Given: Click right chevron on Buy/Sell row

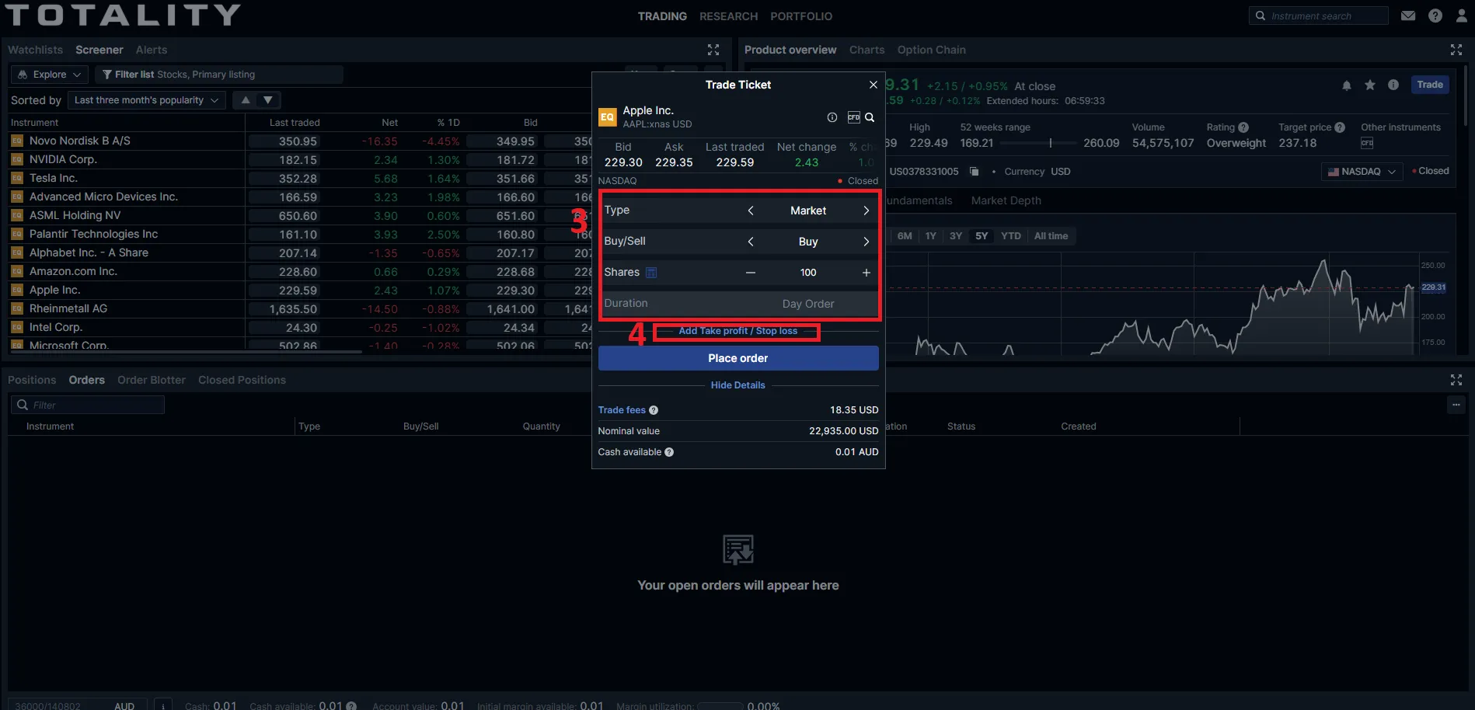Looking at the screenshot, I should (x=866, y=242).
